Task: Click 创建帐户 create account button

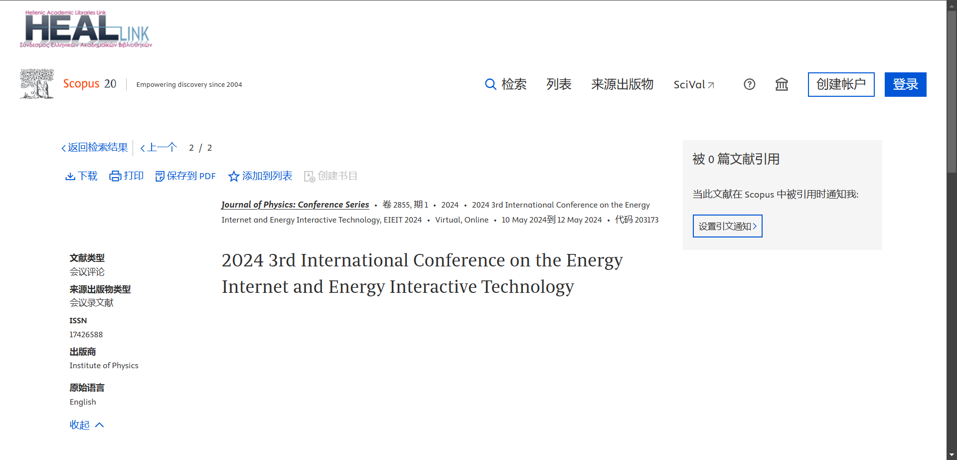Action: pos(841,84)
